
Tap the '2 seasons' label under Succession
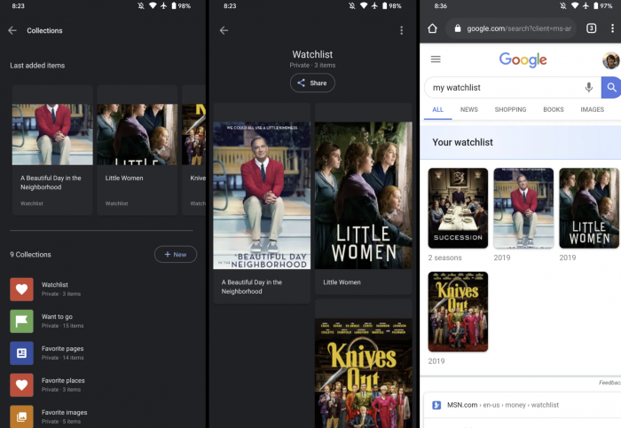point(444,258)
